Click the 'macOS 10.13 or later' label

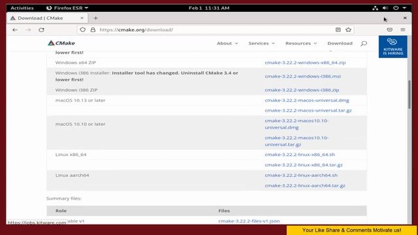point(80,101)
